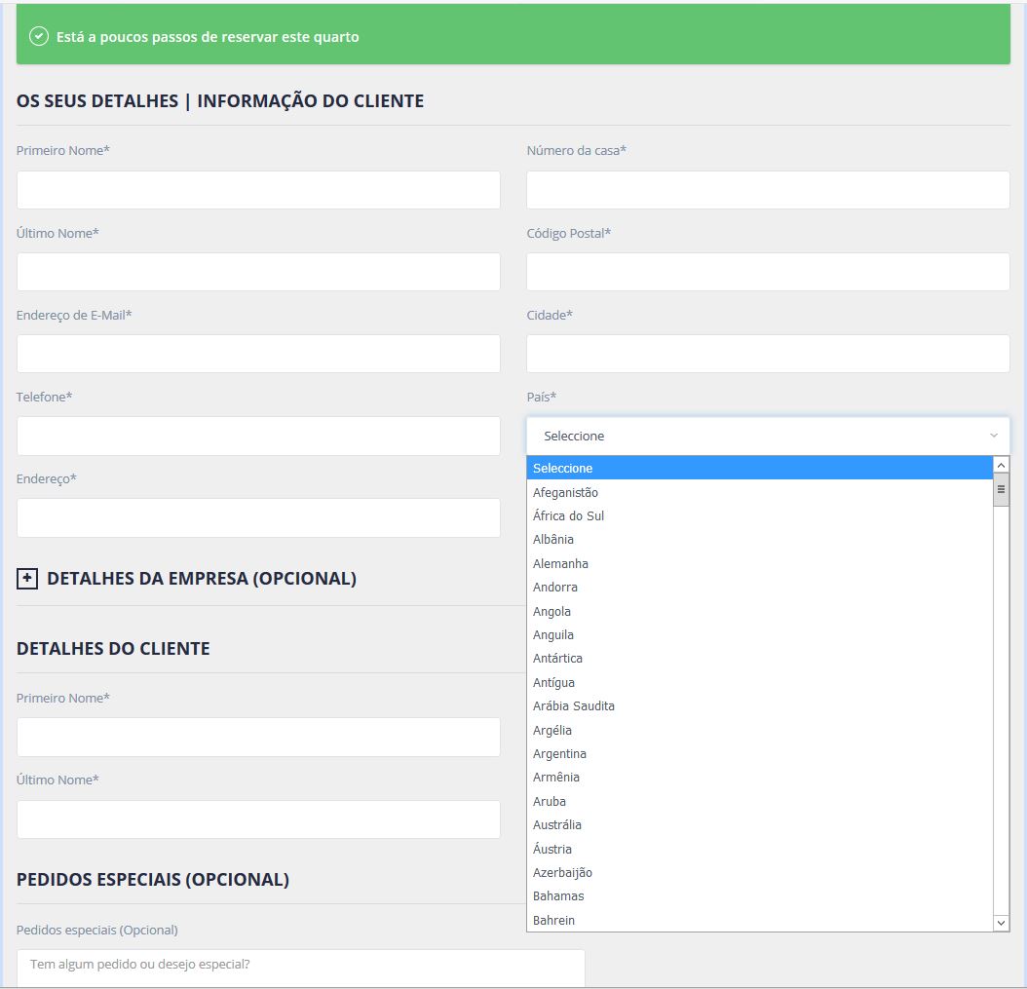Screen dimensions: 1027x989
Task: Click the Código Postal field
Action: tap(769, 272)
